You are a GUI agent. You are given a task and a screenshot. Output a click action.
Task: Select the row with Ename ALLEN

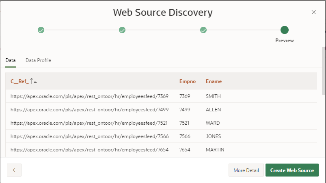pos(213,110)
